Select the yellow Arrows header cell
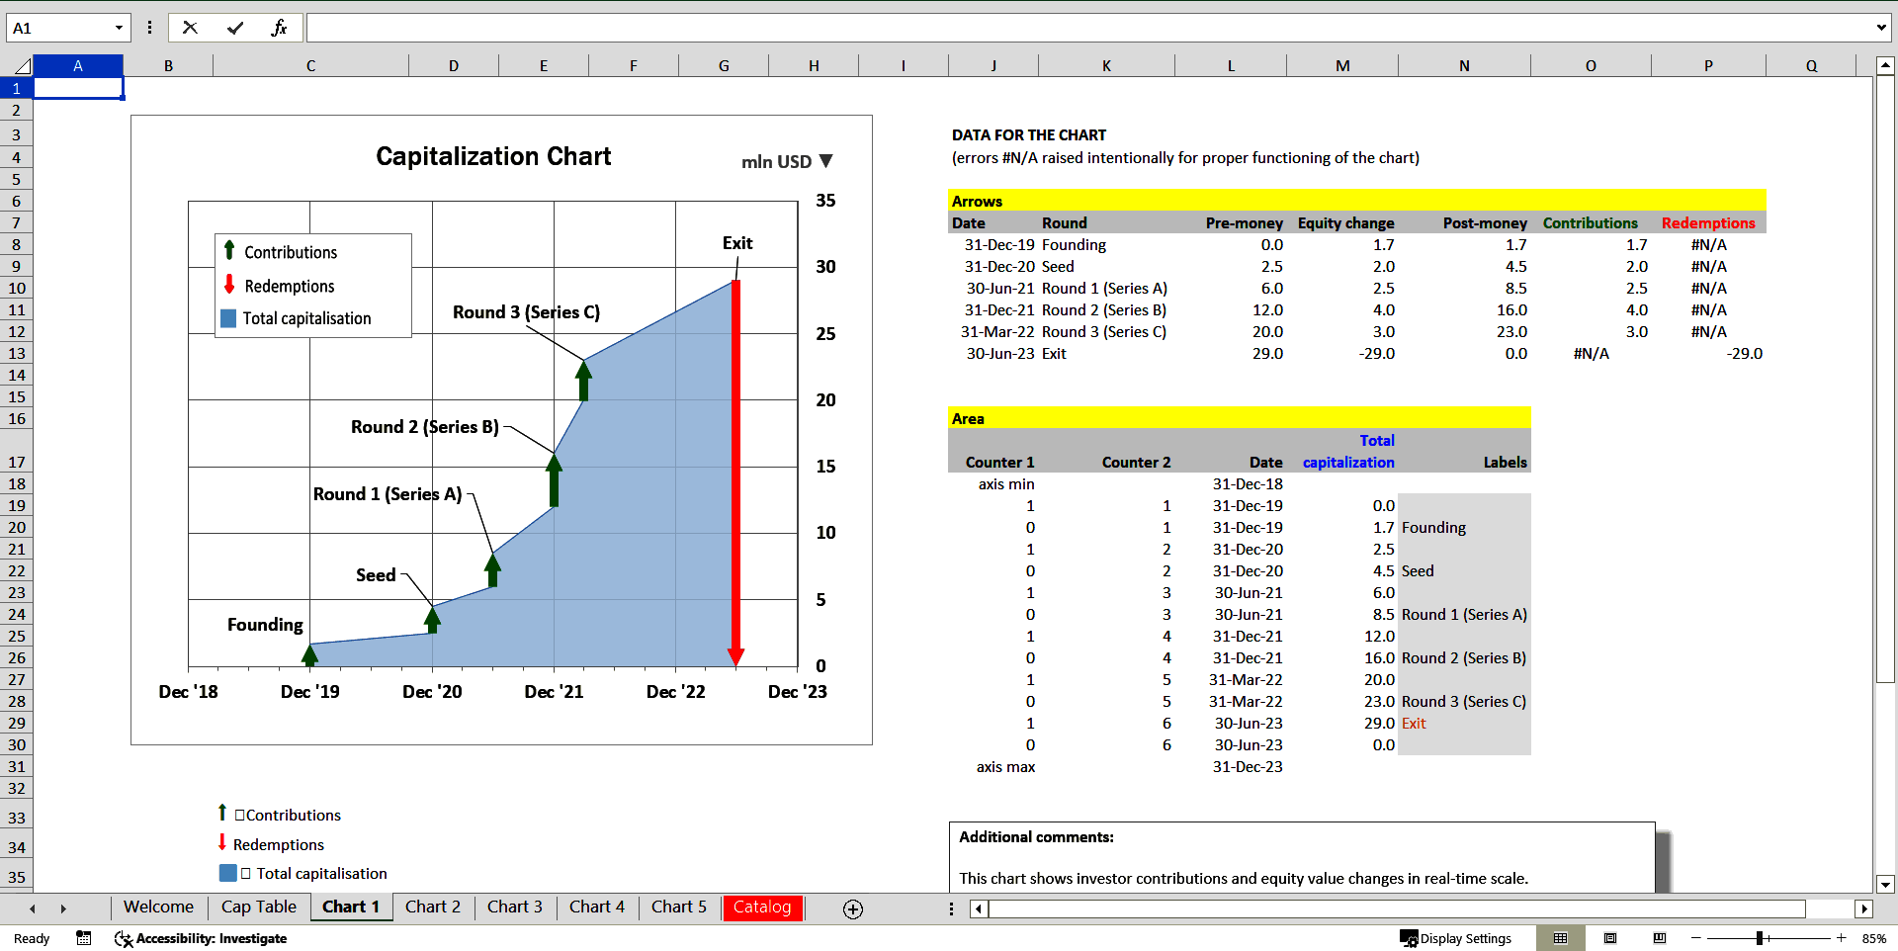The height and width of the screenshot is (951, 1898). pyautogui.click(x=993, y=201)
